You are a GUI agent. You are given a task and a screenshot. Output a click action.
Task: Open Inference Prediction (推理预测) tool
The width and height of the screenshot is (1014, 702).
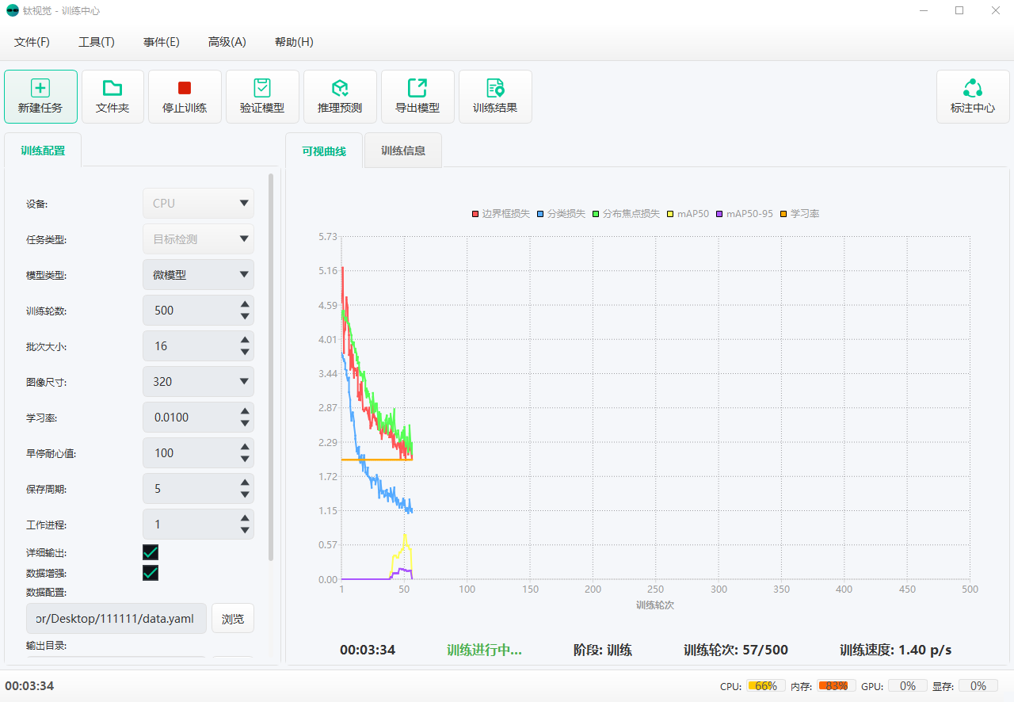(340, 97)
